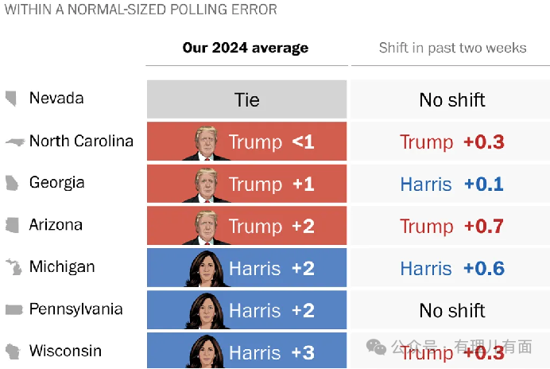Click the North Carolina state shape icon
This screenshot has width=550, height=369.
tap(14, 142)
